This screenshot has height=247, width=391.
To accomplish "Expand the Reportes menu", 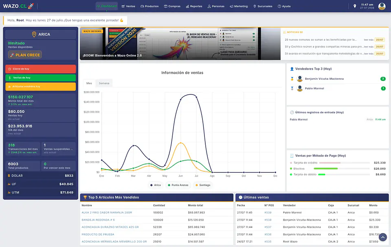I will [x=194, y=6].
